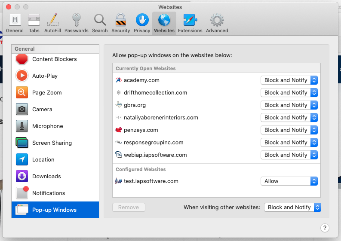Select the academy.com website name

click(141, 80)
